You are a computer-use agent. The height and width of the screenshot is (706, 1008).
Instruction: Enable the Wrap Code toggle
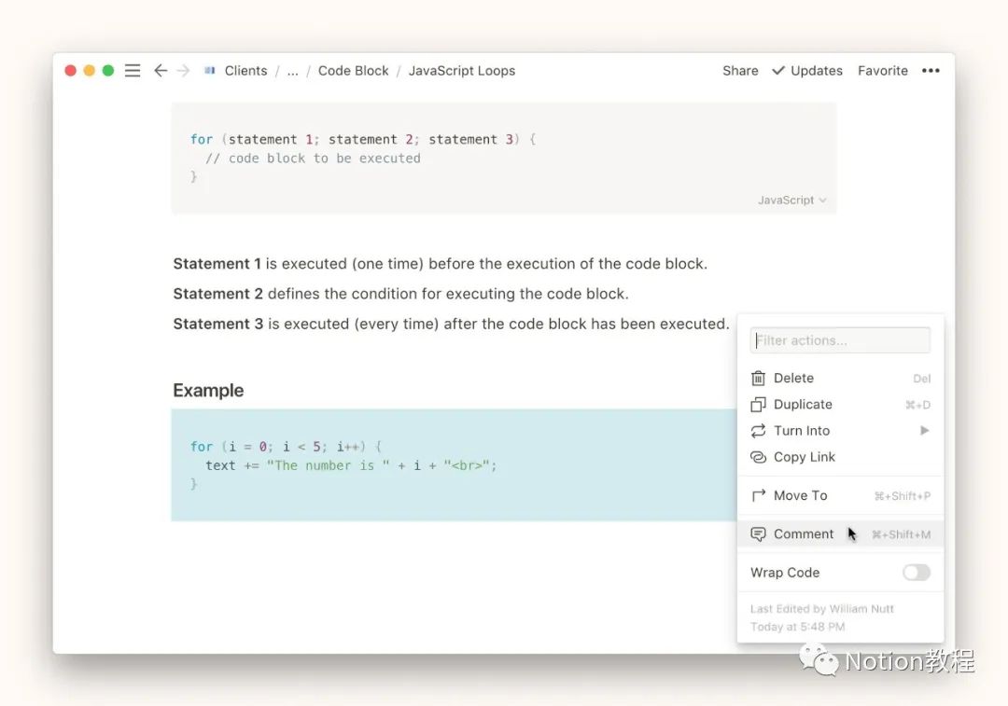pos(916,573)
